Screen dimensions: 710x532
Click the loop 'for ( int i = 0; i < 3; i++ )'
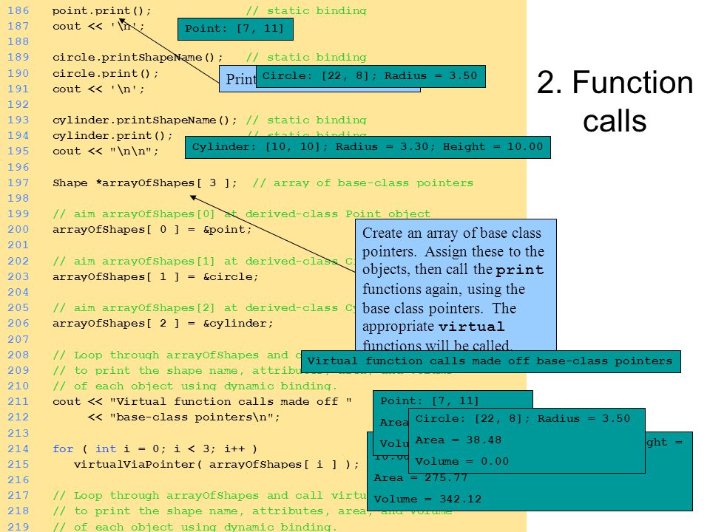tap(155, 449)
